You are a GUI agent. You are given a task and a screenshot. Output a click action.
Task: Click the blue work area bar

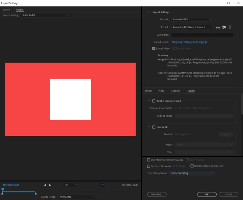tap(19, 192)
